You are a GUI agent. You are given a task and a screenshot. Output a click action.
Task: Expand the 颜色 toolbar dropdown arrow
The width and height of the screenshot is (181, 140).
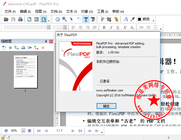point(153,21)
